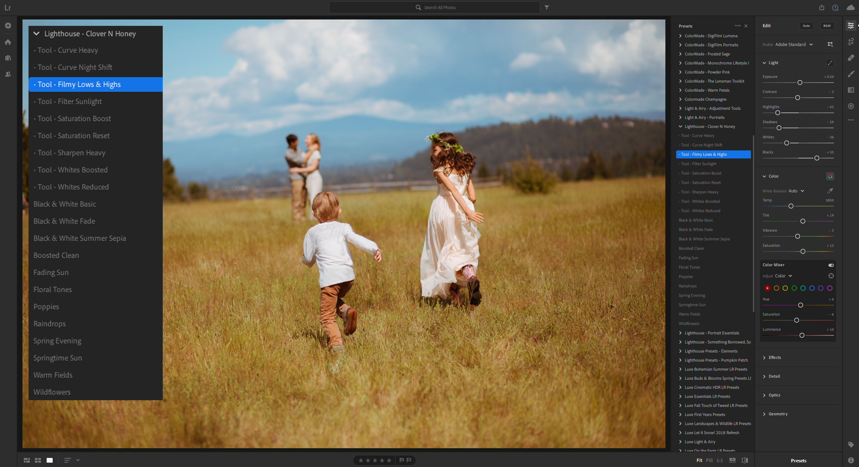Set zoom to Fit
Screen dimensions: 859x467
tap(699, 460)
